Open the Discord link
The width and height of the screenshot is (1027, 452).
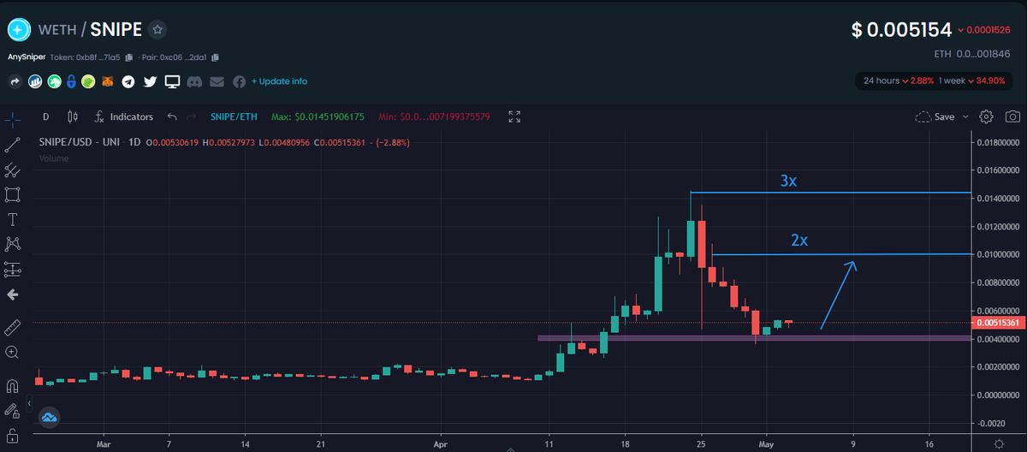[194, 82]
